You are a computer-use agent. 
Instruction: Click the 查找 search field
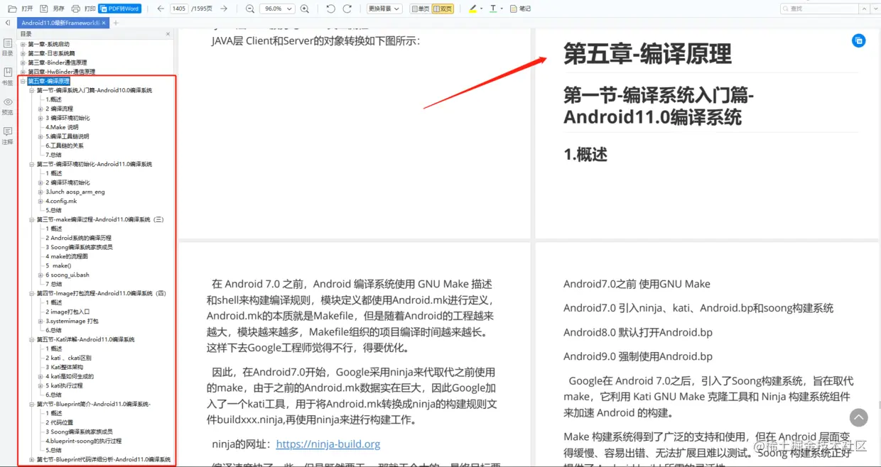pos(819,9)
